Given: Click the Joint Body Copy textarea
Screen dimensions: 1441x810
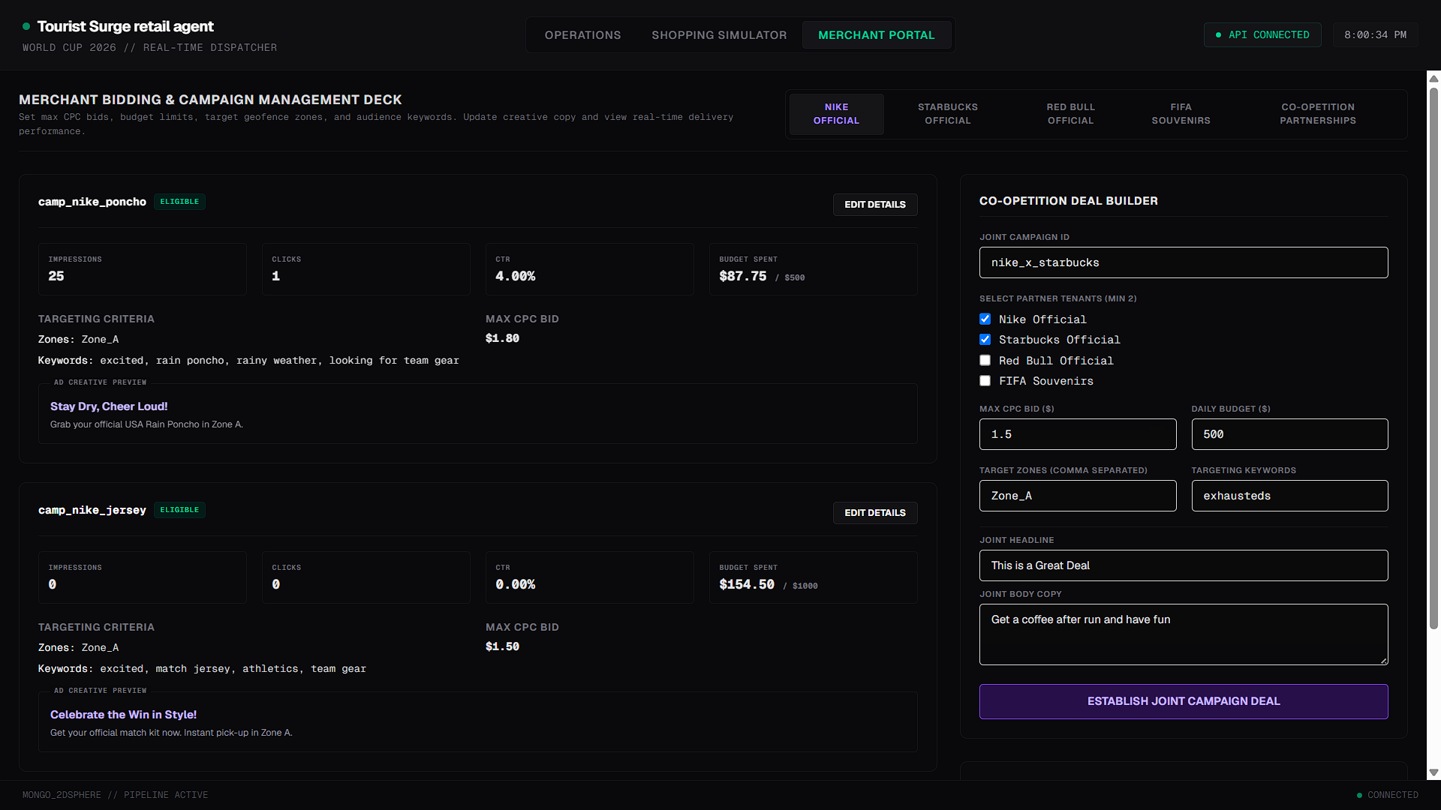Looking at the screenshot, I should click(x=1184, y=634).
